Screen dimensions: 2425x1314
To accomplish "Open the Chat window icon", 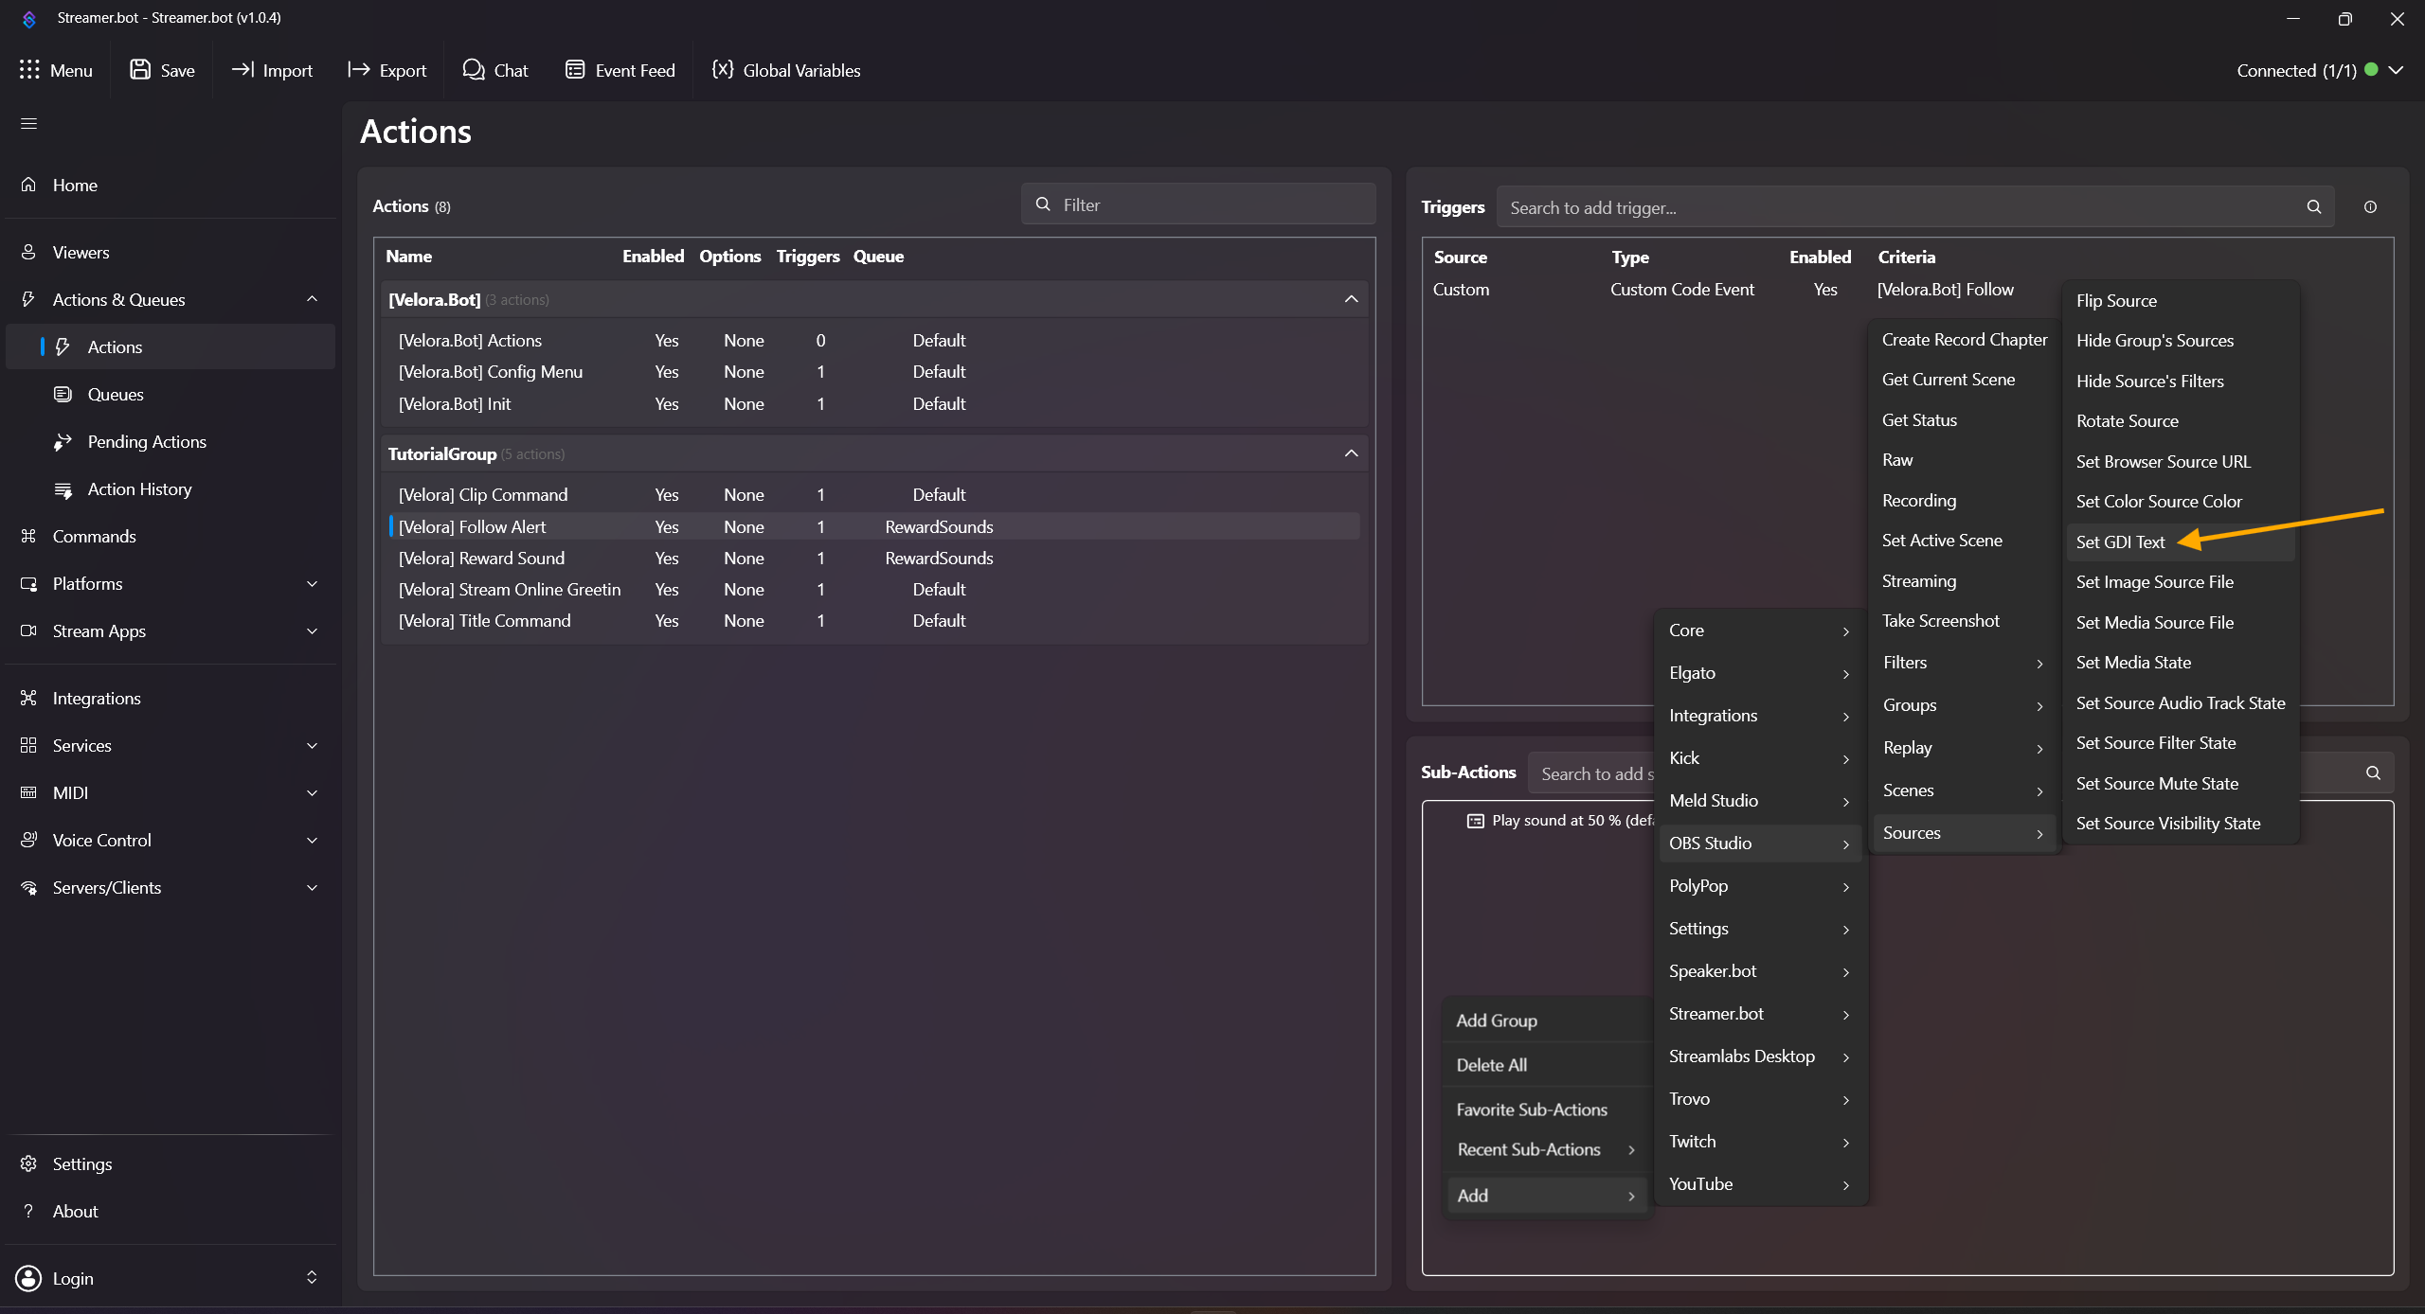I will pyautogui.click(x=473, y=70).
